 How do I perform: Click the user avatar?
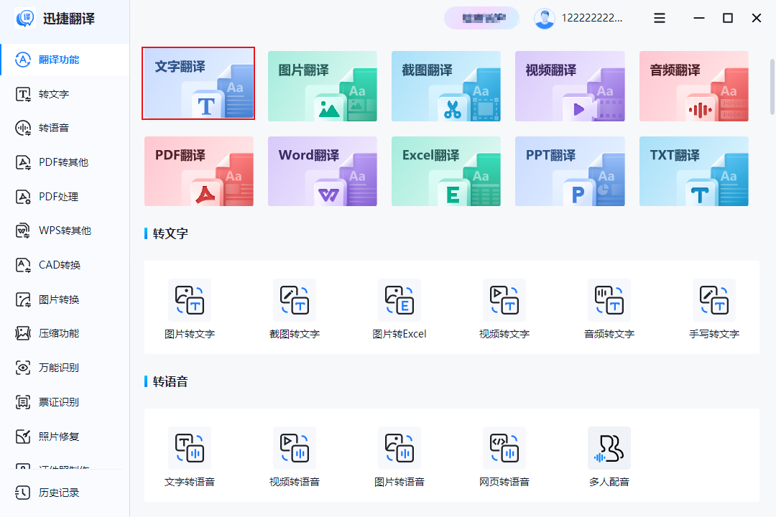[x=544, y=18]
